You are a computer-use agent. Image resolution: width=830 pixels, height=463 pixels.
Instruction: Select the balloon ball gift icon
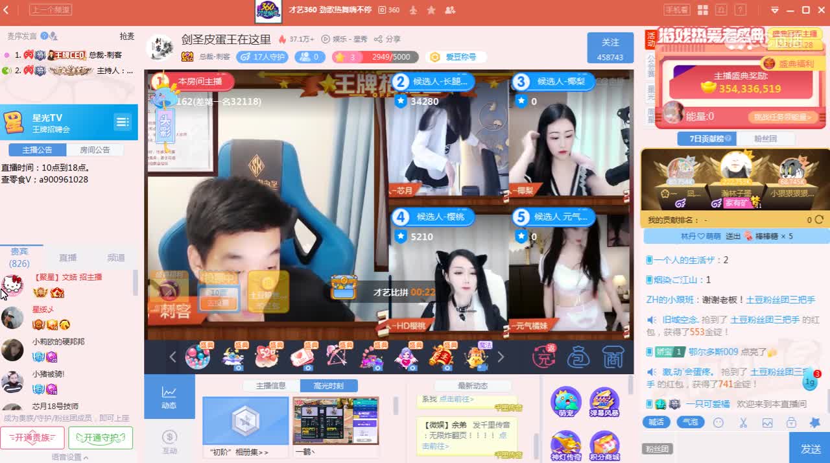(198, 357)
